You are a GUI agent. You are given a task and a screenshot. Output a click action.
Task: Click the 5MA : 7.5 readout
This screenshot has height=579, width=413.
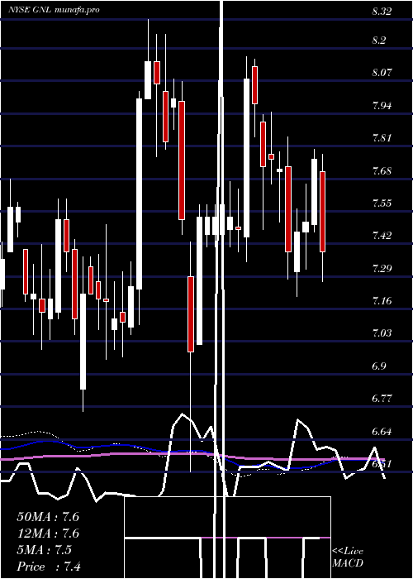tap(45, 550)
